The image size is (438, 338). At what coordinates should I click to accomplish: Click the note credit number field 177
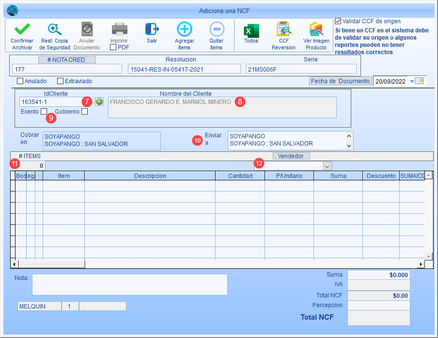point(67,69)
